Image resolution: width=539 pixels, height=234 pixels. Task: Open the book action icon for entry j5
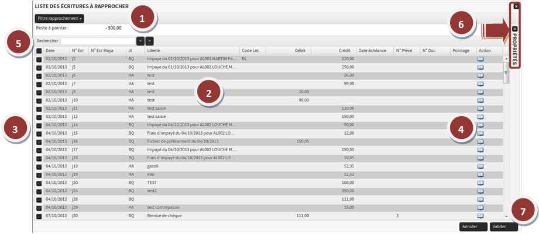tap(480, 67)
